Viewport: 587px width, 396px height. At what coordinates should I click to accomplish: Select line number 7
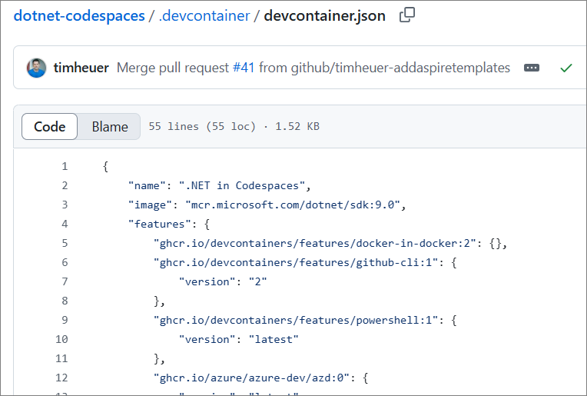[65, 281]
